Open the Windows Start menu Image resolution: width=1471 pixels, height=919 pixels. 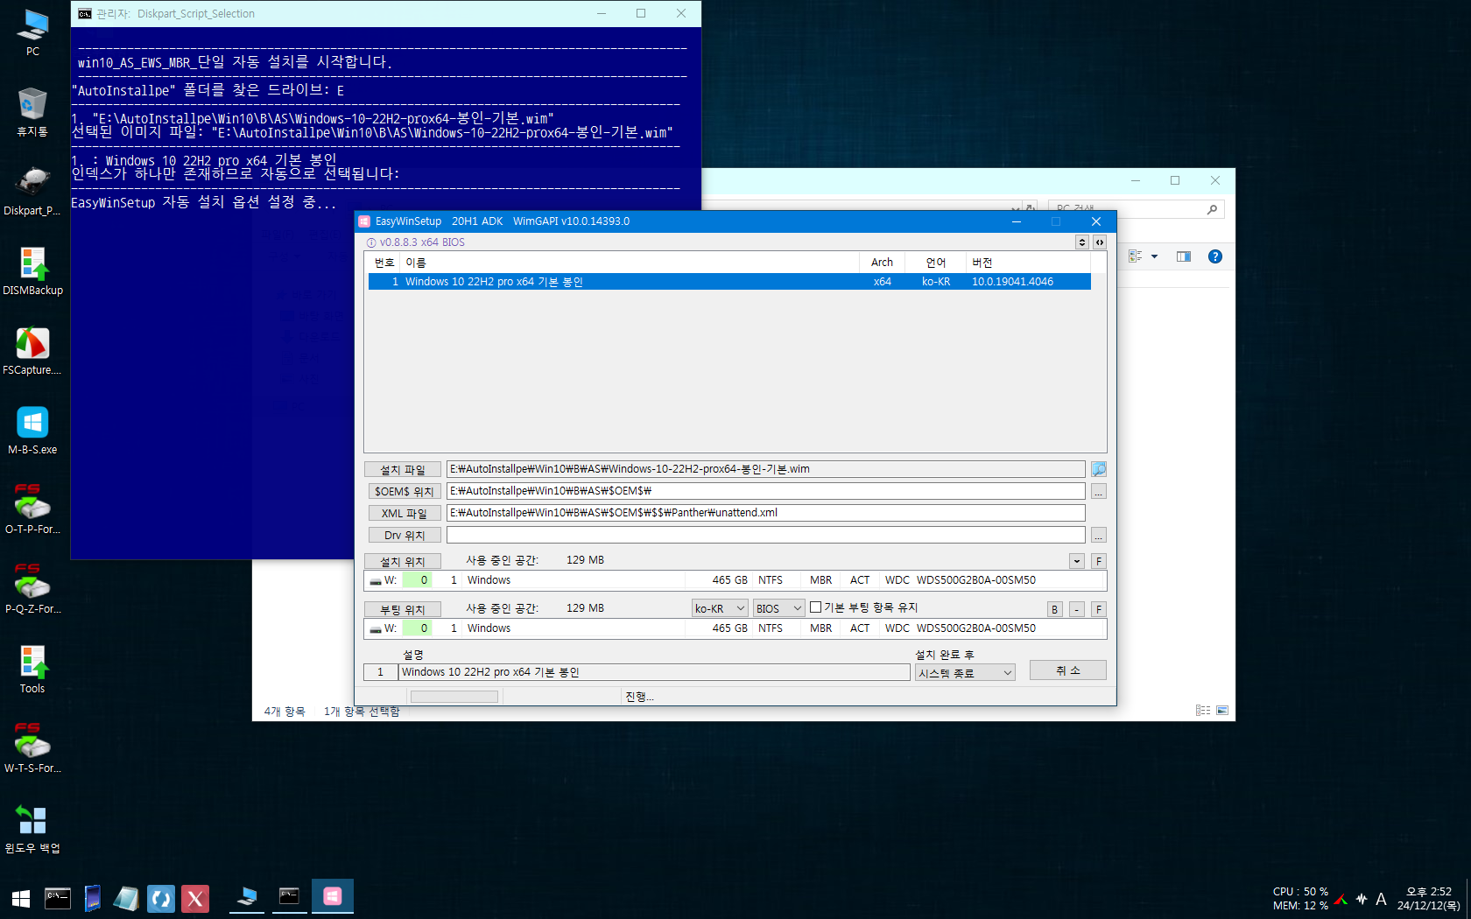point(21,898)
